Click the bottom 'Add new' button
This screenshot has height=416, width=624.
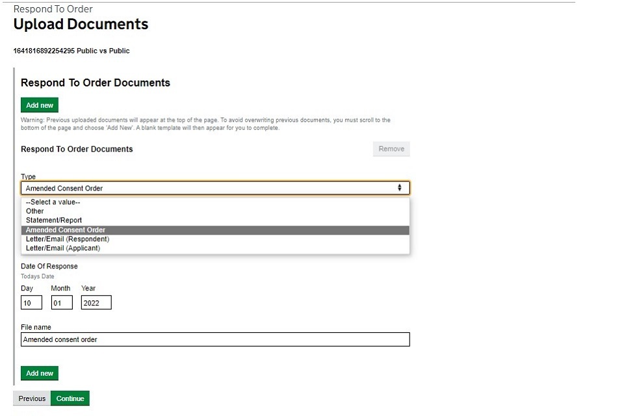[40, 373]
